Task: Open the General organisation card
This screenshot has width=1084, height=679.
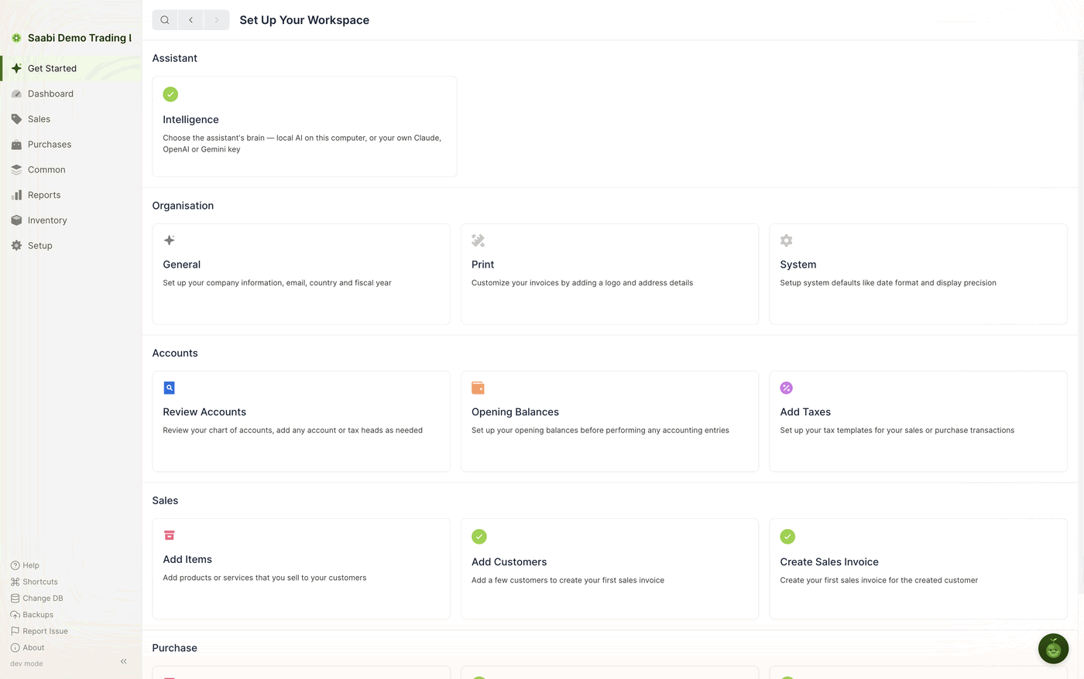Action: (x=301, y=274)
